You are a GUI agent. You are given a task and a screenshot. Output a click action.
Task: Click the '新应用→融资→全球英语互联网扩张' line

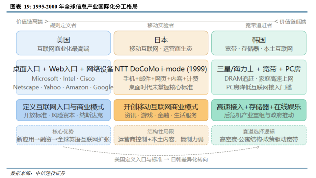[63, 139]
